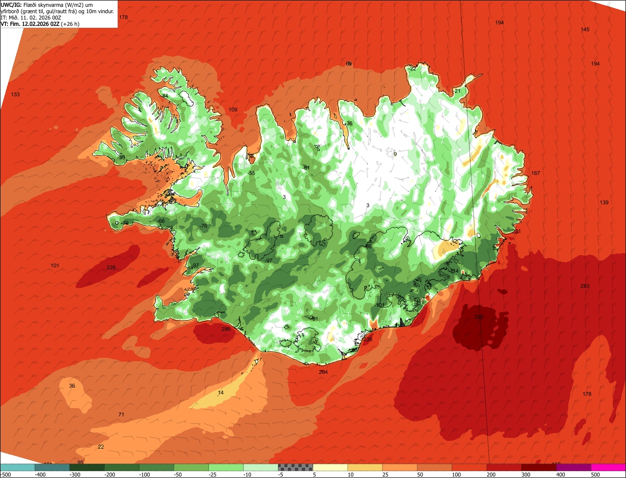Click the map value 283 off the southeast coast
The width and height of the screenshot is (626, 478).
pyautogui.click(x=585, y=286)
